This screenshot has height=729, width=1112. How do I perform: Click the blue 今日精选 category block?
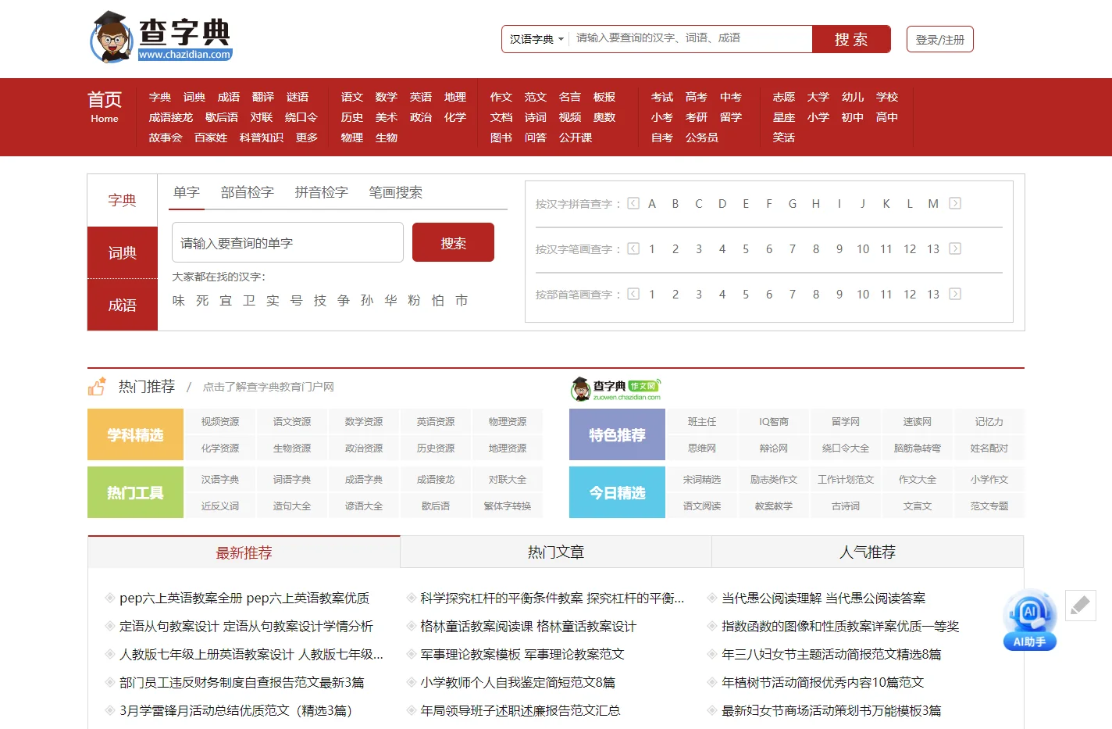(617, 492)
